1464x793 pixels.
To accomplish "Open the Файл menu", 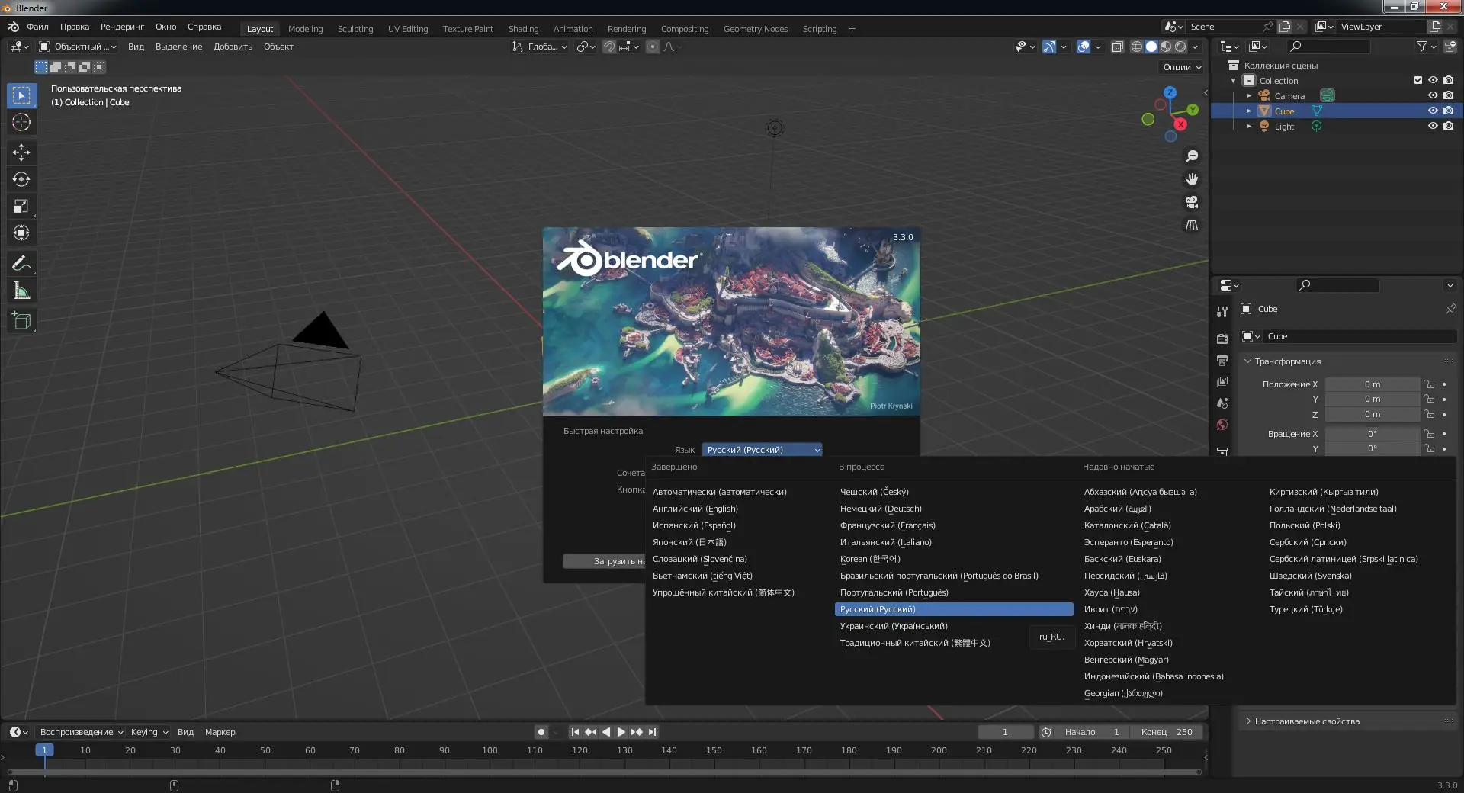I will coord(37,27).
